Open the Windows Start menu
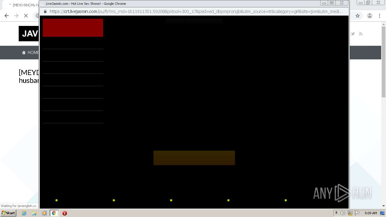Image resolution: width=386 pixels, height=217 pixels. tap(8, 213)
